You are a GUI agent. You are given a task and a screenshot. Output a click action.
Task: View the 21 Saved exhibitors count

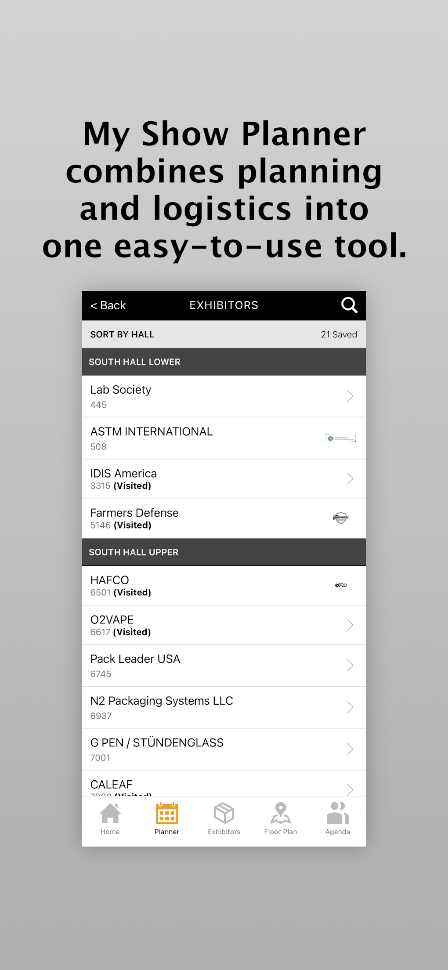coord(339,334)
